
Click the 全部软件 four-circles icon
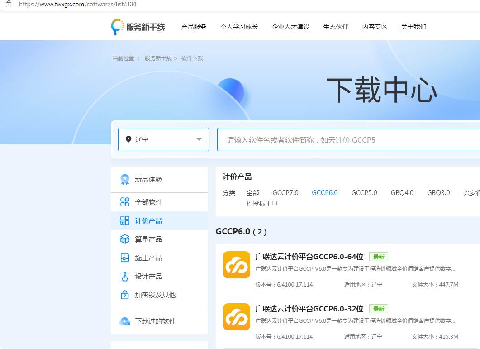[125, 202]
